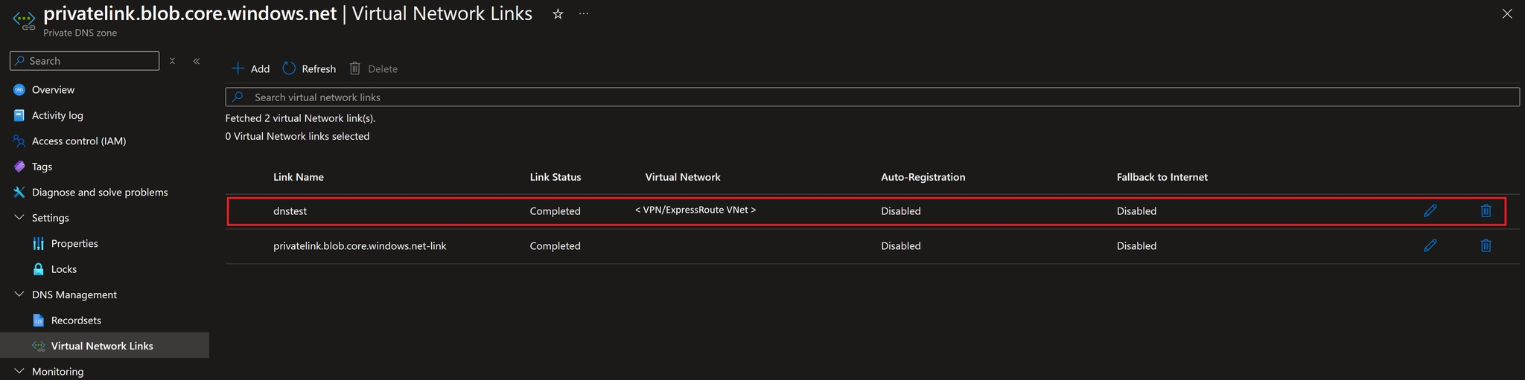Image resolution: width=1525 pixels, height=380 pixels.
Task: Click the edit pencil for dnstest link
Action: pos(1430,210)
